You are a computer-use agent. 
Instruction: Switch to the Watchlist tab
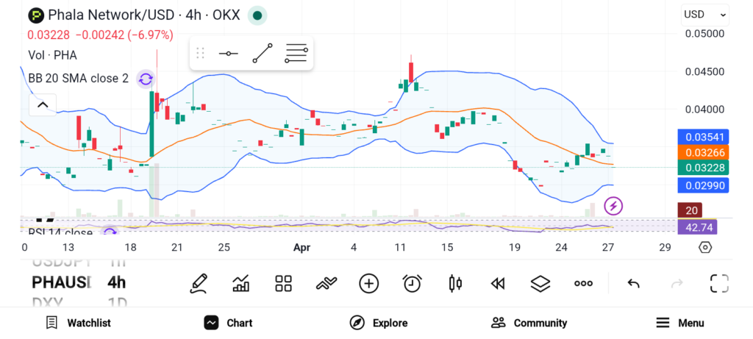coord(78,323)
